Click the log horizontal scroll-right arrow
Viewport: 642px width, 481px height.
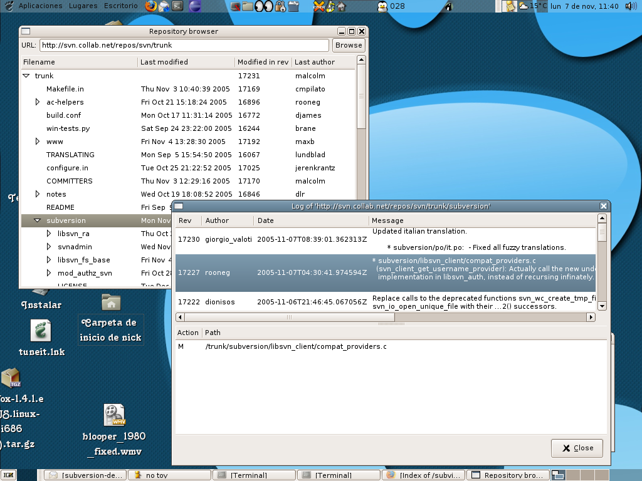[591, 317]
